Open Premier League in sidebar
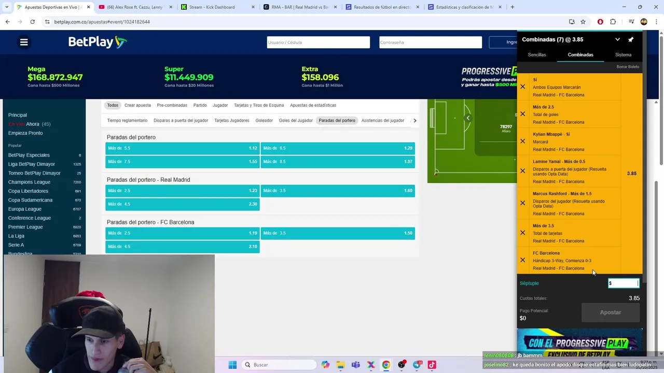This screenshot has width=664, height=373. coord(25,227)
